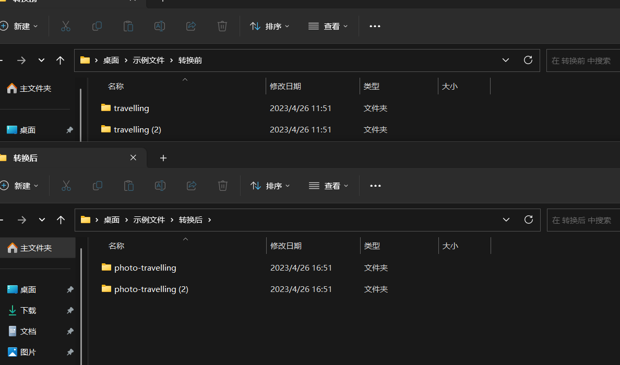Open recent locations chevron in 转换后 window
This screenshot has width=620, height=365.
pos(42,220)
